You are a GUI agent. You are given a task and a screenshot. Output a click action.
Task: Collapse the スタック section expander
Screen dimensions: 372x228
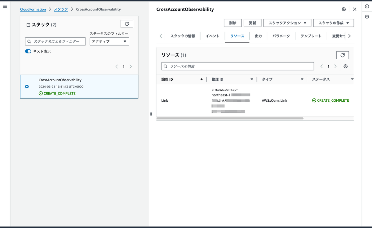coord(29,25)
